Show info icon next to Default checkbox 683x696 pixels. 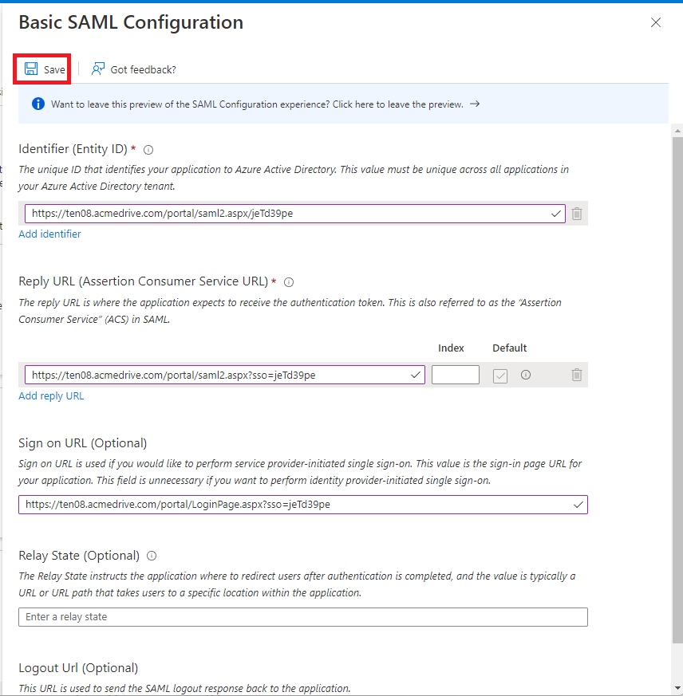click(526, 375)
